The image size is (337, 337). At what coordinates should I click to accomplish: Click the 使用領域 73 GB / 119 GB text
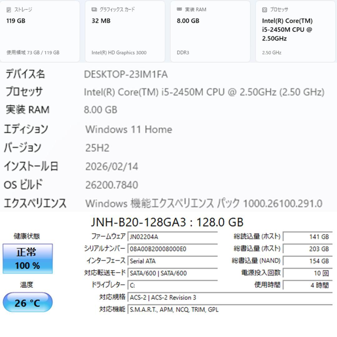(x=33, y=52)
